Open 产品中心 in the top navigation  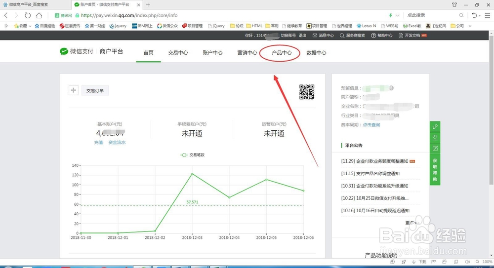pyautogui.click(x=282, y=53)
